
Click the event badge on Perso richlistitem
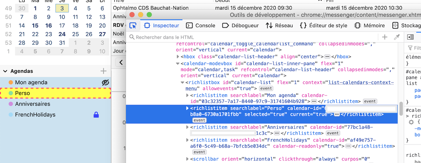coord(199,120)
